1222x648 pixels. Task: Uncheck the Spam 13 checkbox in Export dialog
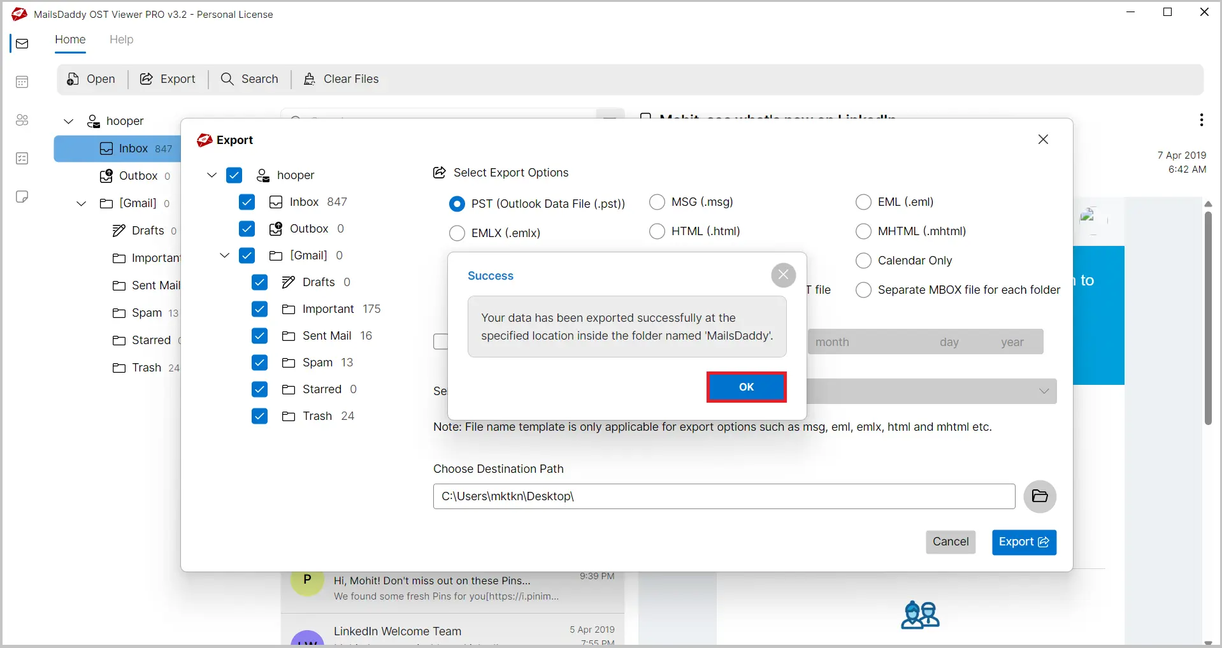(260, 363)
